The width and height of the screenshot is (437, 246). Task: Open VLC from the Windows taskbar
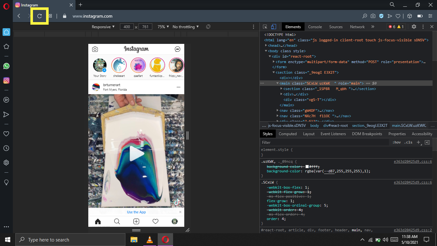(x=149, y=240)
